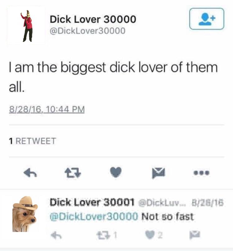Open more options three-dot menu
Screen dimensions: 233x251
tap(201, 173)
